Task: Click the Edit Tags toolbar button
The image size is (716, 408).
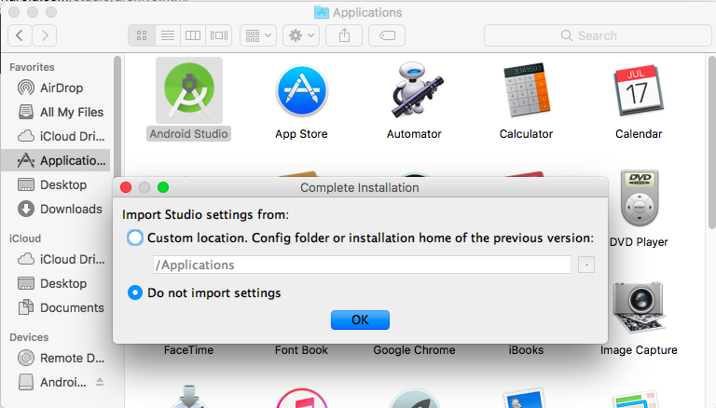Action: [x=387, y=35]
